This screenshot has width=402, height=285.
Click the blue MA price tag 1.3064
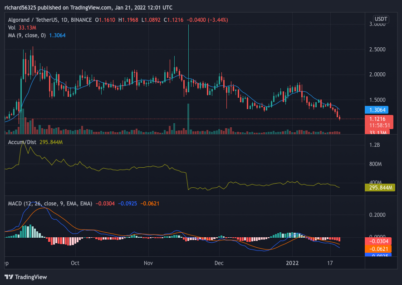click(x=377, y=110)
